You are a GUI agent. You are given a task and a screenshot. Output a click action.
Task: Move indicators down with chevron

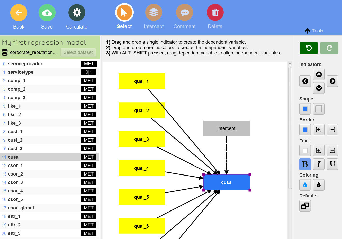(x=319, y=88)
